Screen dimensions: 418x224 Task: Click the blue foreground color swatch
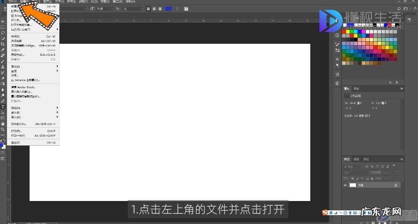coord(2,145)
